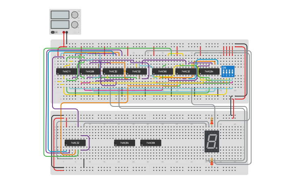Toggle DIP switch 1

coord(224,72)
